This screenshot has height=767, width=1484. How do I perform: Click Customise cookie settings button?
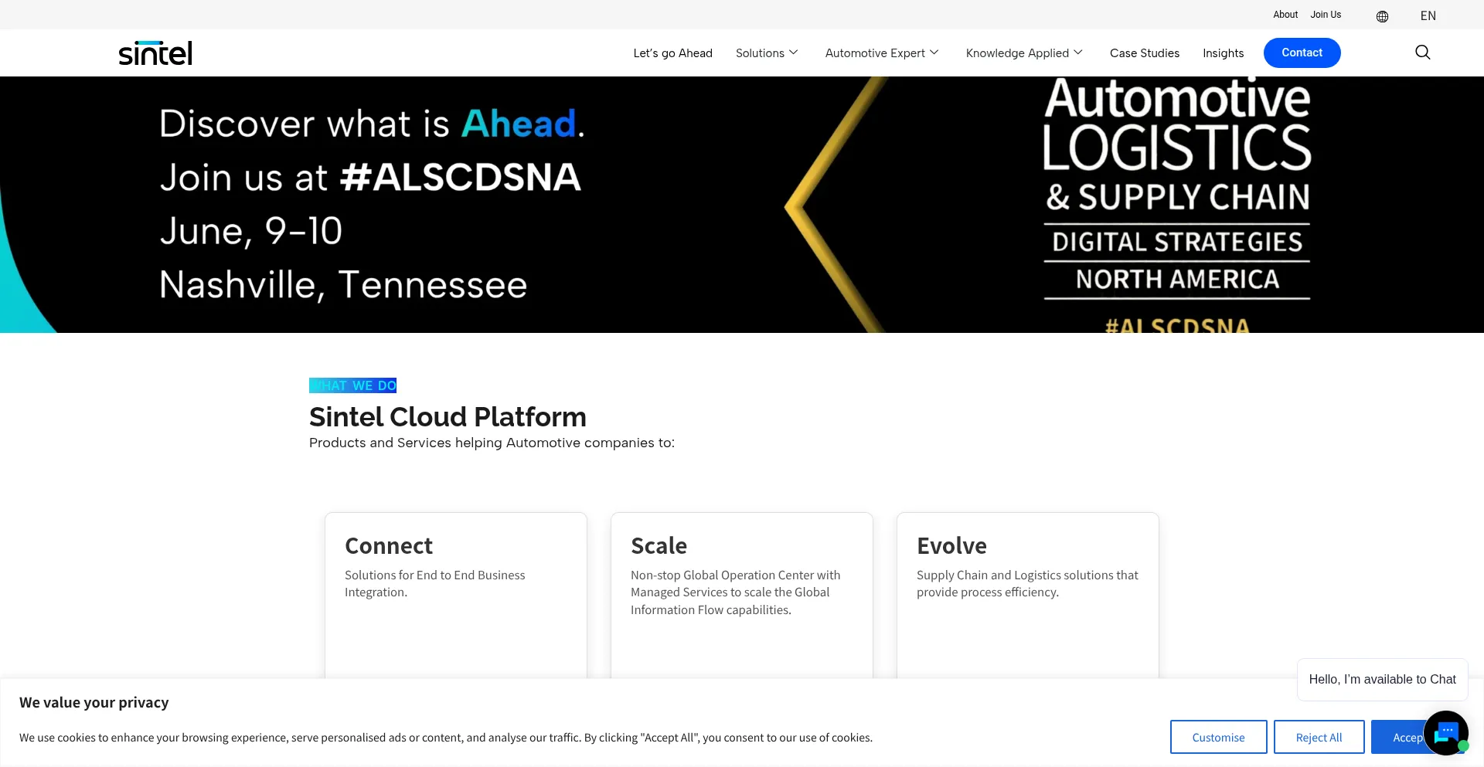point(1218,737)
